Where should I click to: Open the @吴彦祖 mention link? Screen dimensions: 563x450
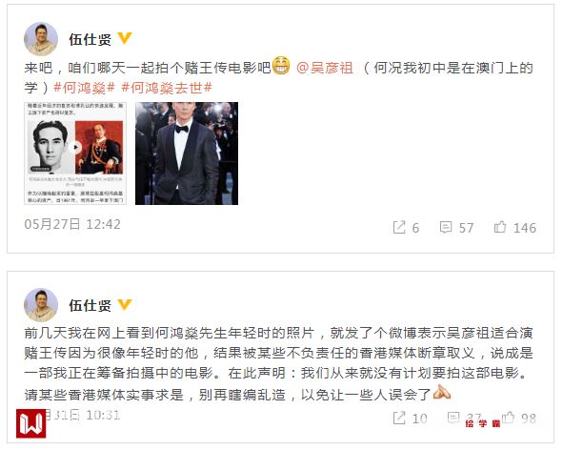325,68
